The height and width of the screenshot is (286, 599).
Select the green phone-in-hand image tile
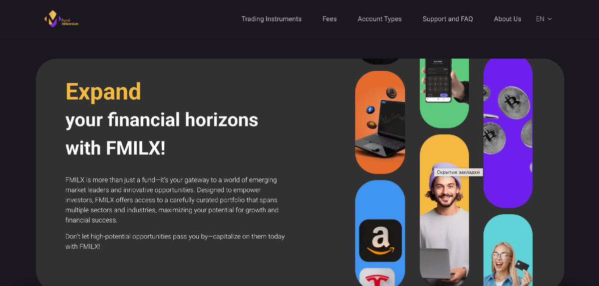(444, 93)
